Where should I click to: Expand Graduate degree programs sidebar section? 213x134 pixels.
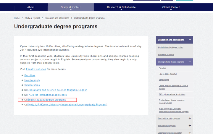click(x=190, y=118)
